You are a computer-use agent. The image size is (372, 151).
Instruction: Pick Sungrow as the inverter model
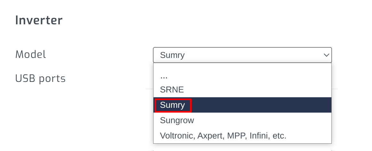pyautogui.click(x=177, y=120)
